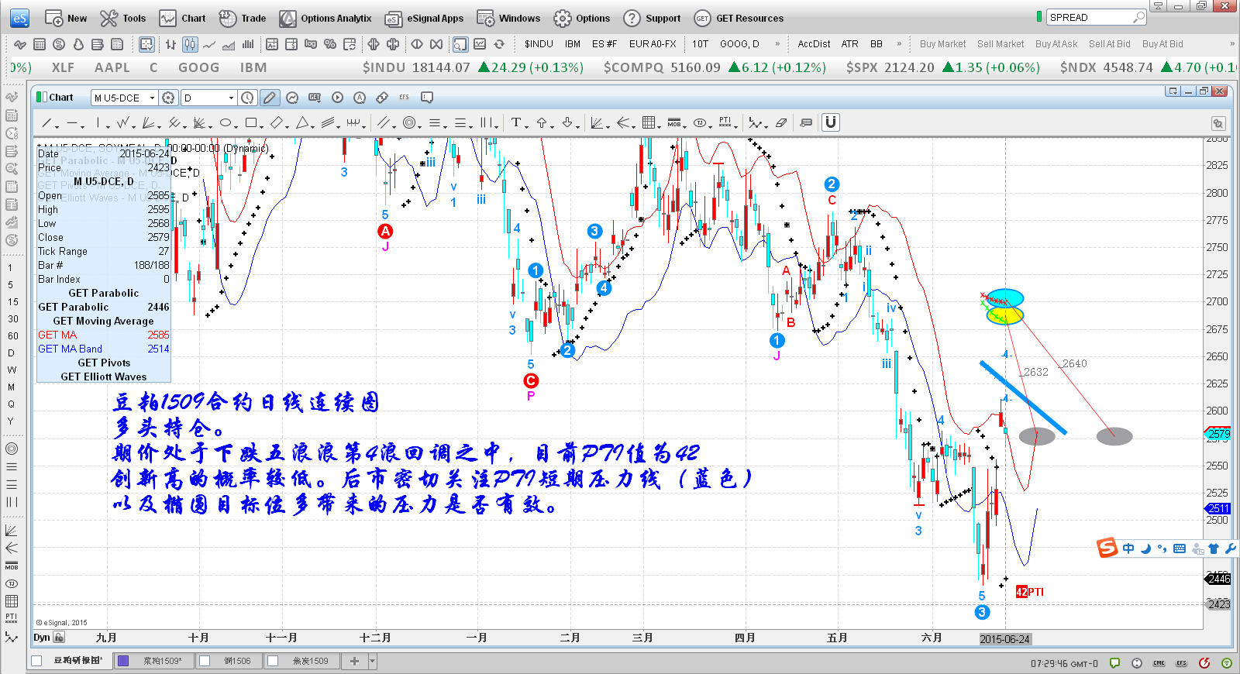Expand the page tabs list arrow

point(373,661)
